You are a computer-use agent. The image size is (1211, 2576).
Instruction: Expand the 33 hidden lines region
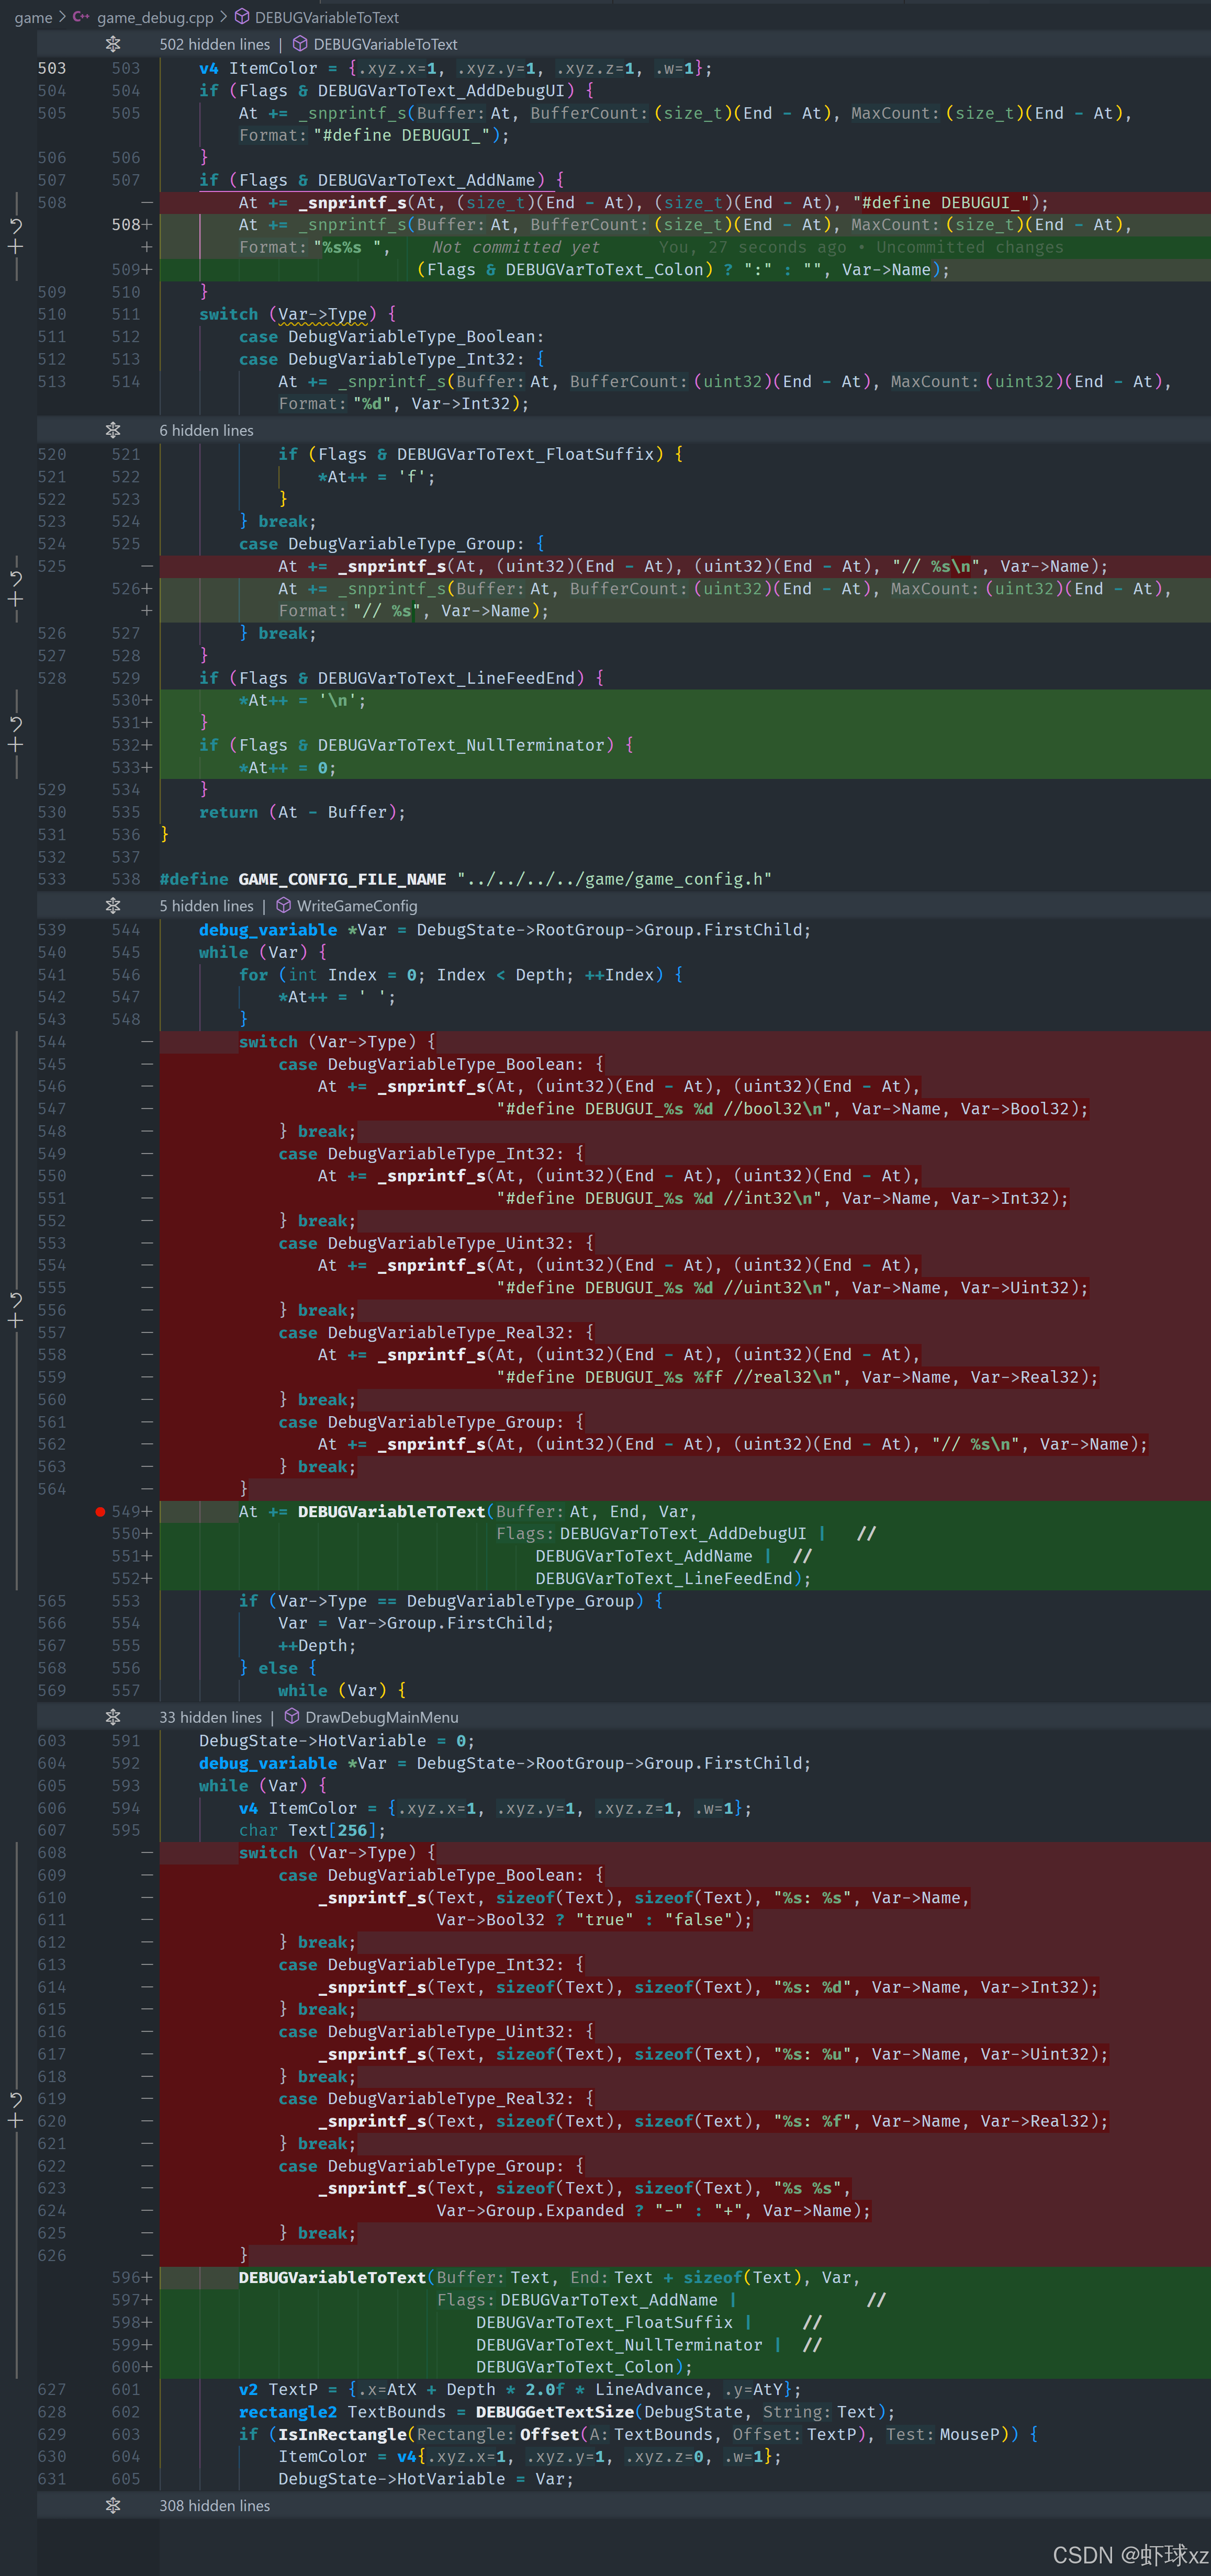[x=113, y=1717]
